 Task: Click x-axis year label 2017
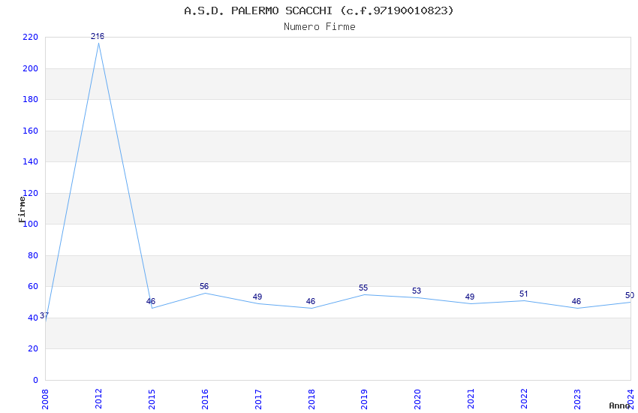[x=258, y=399]
